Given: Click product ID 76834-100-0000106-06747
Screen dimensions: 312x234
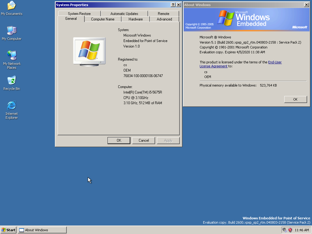Looking at the screenshot, I should [143, 76].
